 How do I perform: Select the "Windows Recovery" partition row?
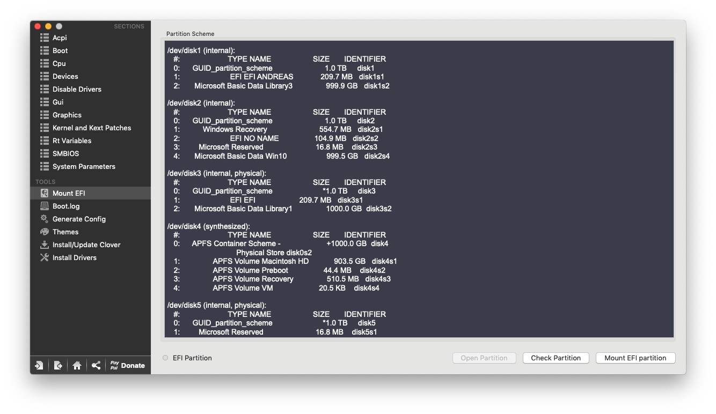click(x=278, y=129)
